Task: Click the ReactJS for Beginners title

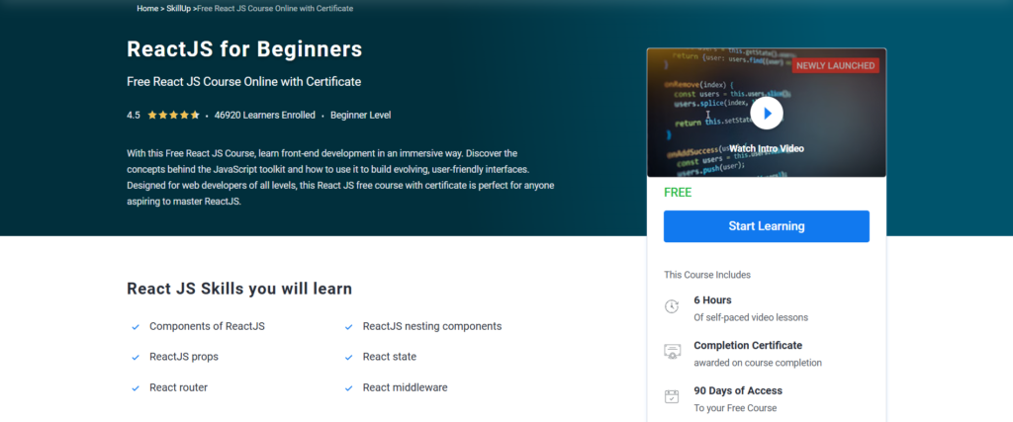Action: pyautogui.click(x=244, y=48)
